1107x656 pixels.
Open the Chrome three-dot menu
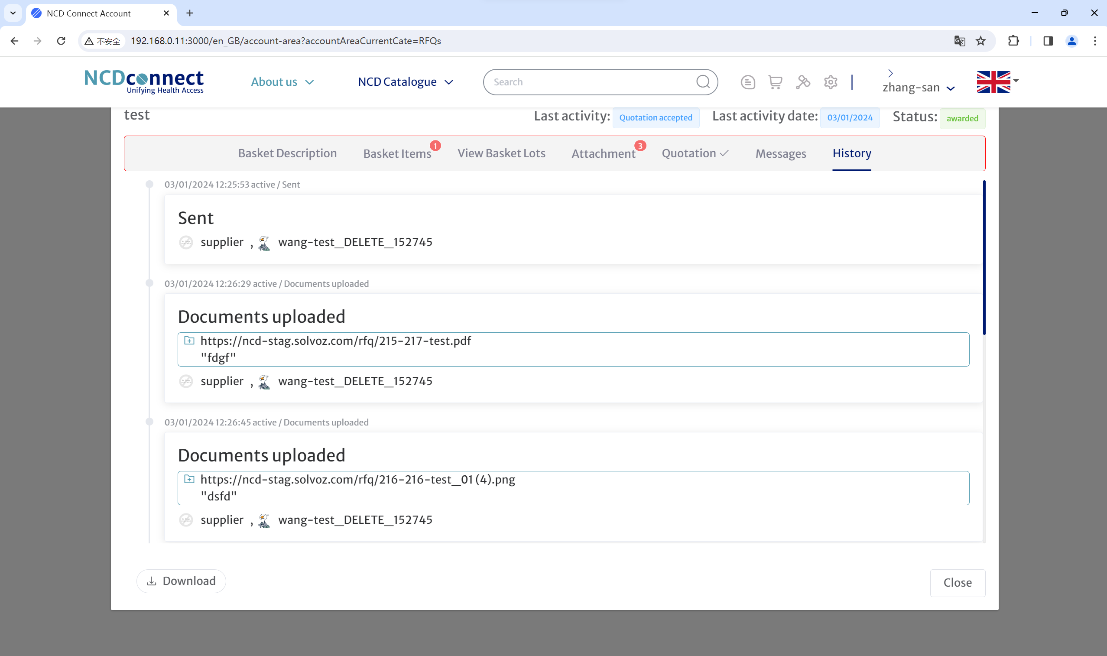point(1094,41)
